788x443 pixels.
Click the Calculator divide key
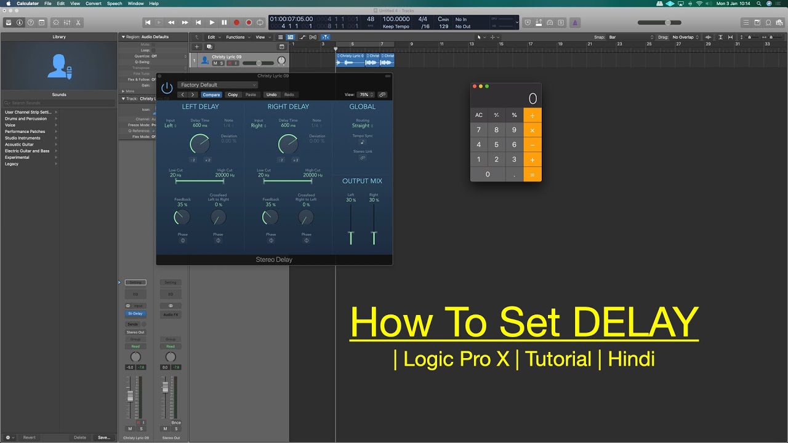click(x=533, y=115)
